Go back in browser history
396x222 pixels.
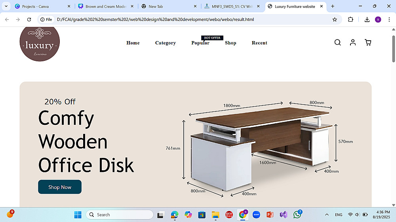coord(7,19)
